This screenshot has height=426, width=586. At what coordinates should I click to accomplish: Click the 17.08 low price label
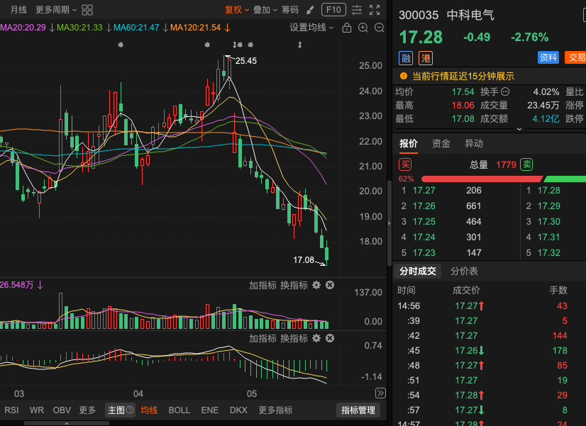[304, 260]
